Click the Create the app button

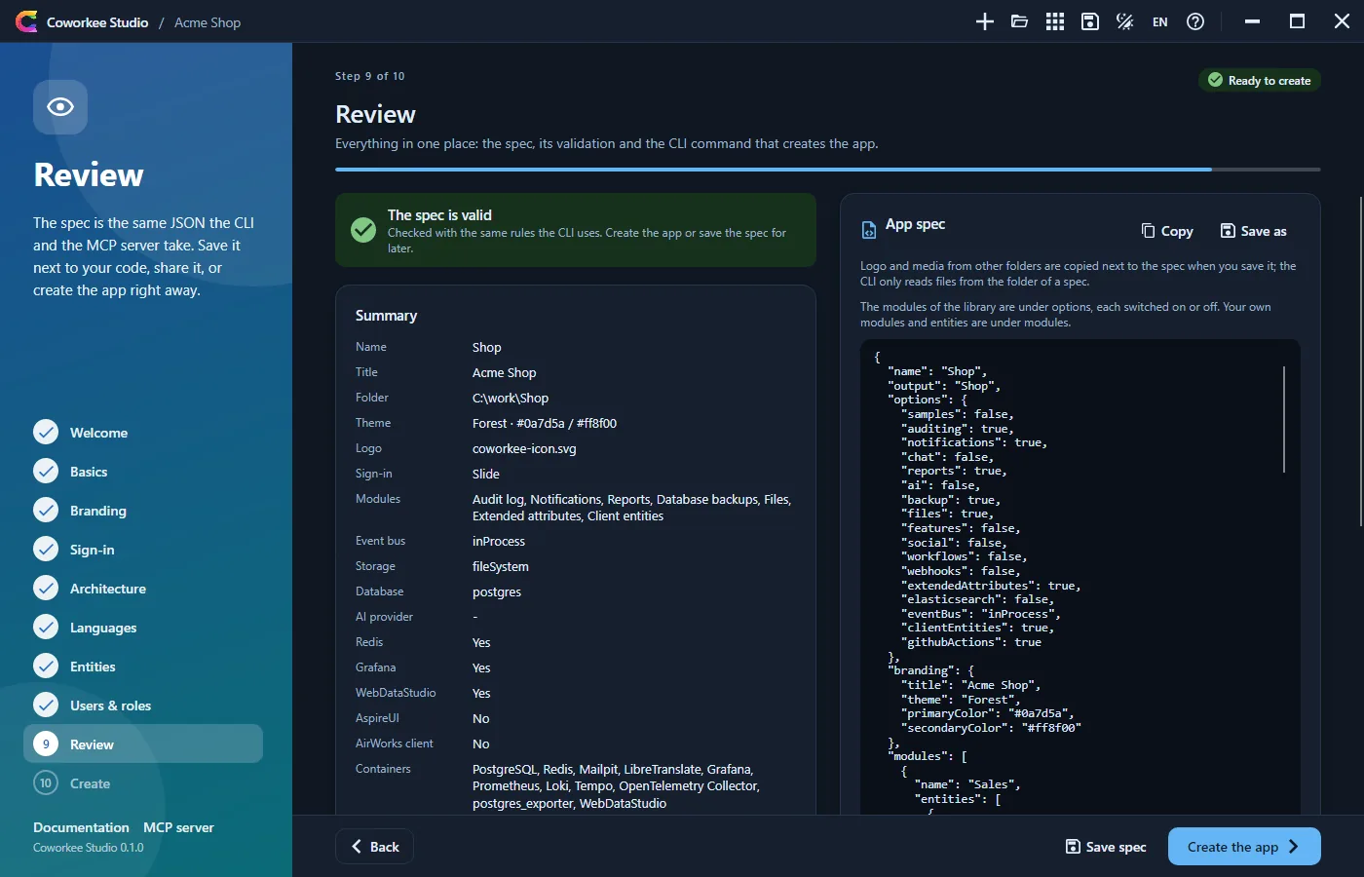click(1244, 847)
